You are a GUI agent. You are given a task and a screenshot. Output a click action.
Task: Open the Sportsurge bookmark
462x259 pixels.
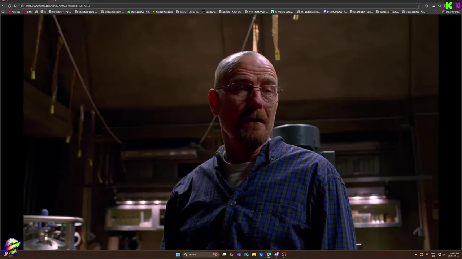click(x=209, y=12)
